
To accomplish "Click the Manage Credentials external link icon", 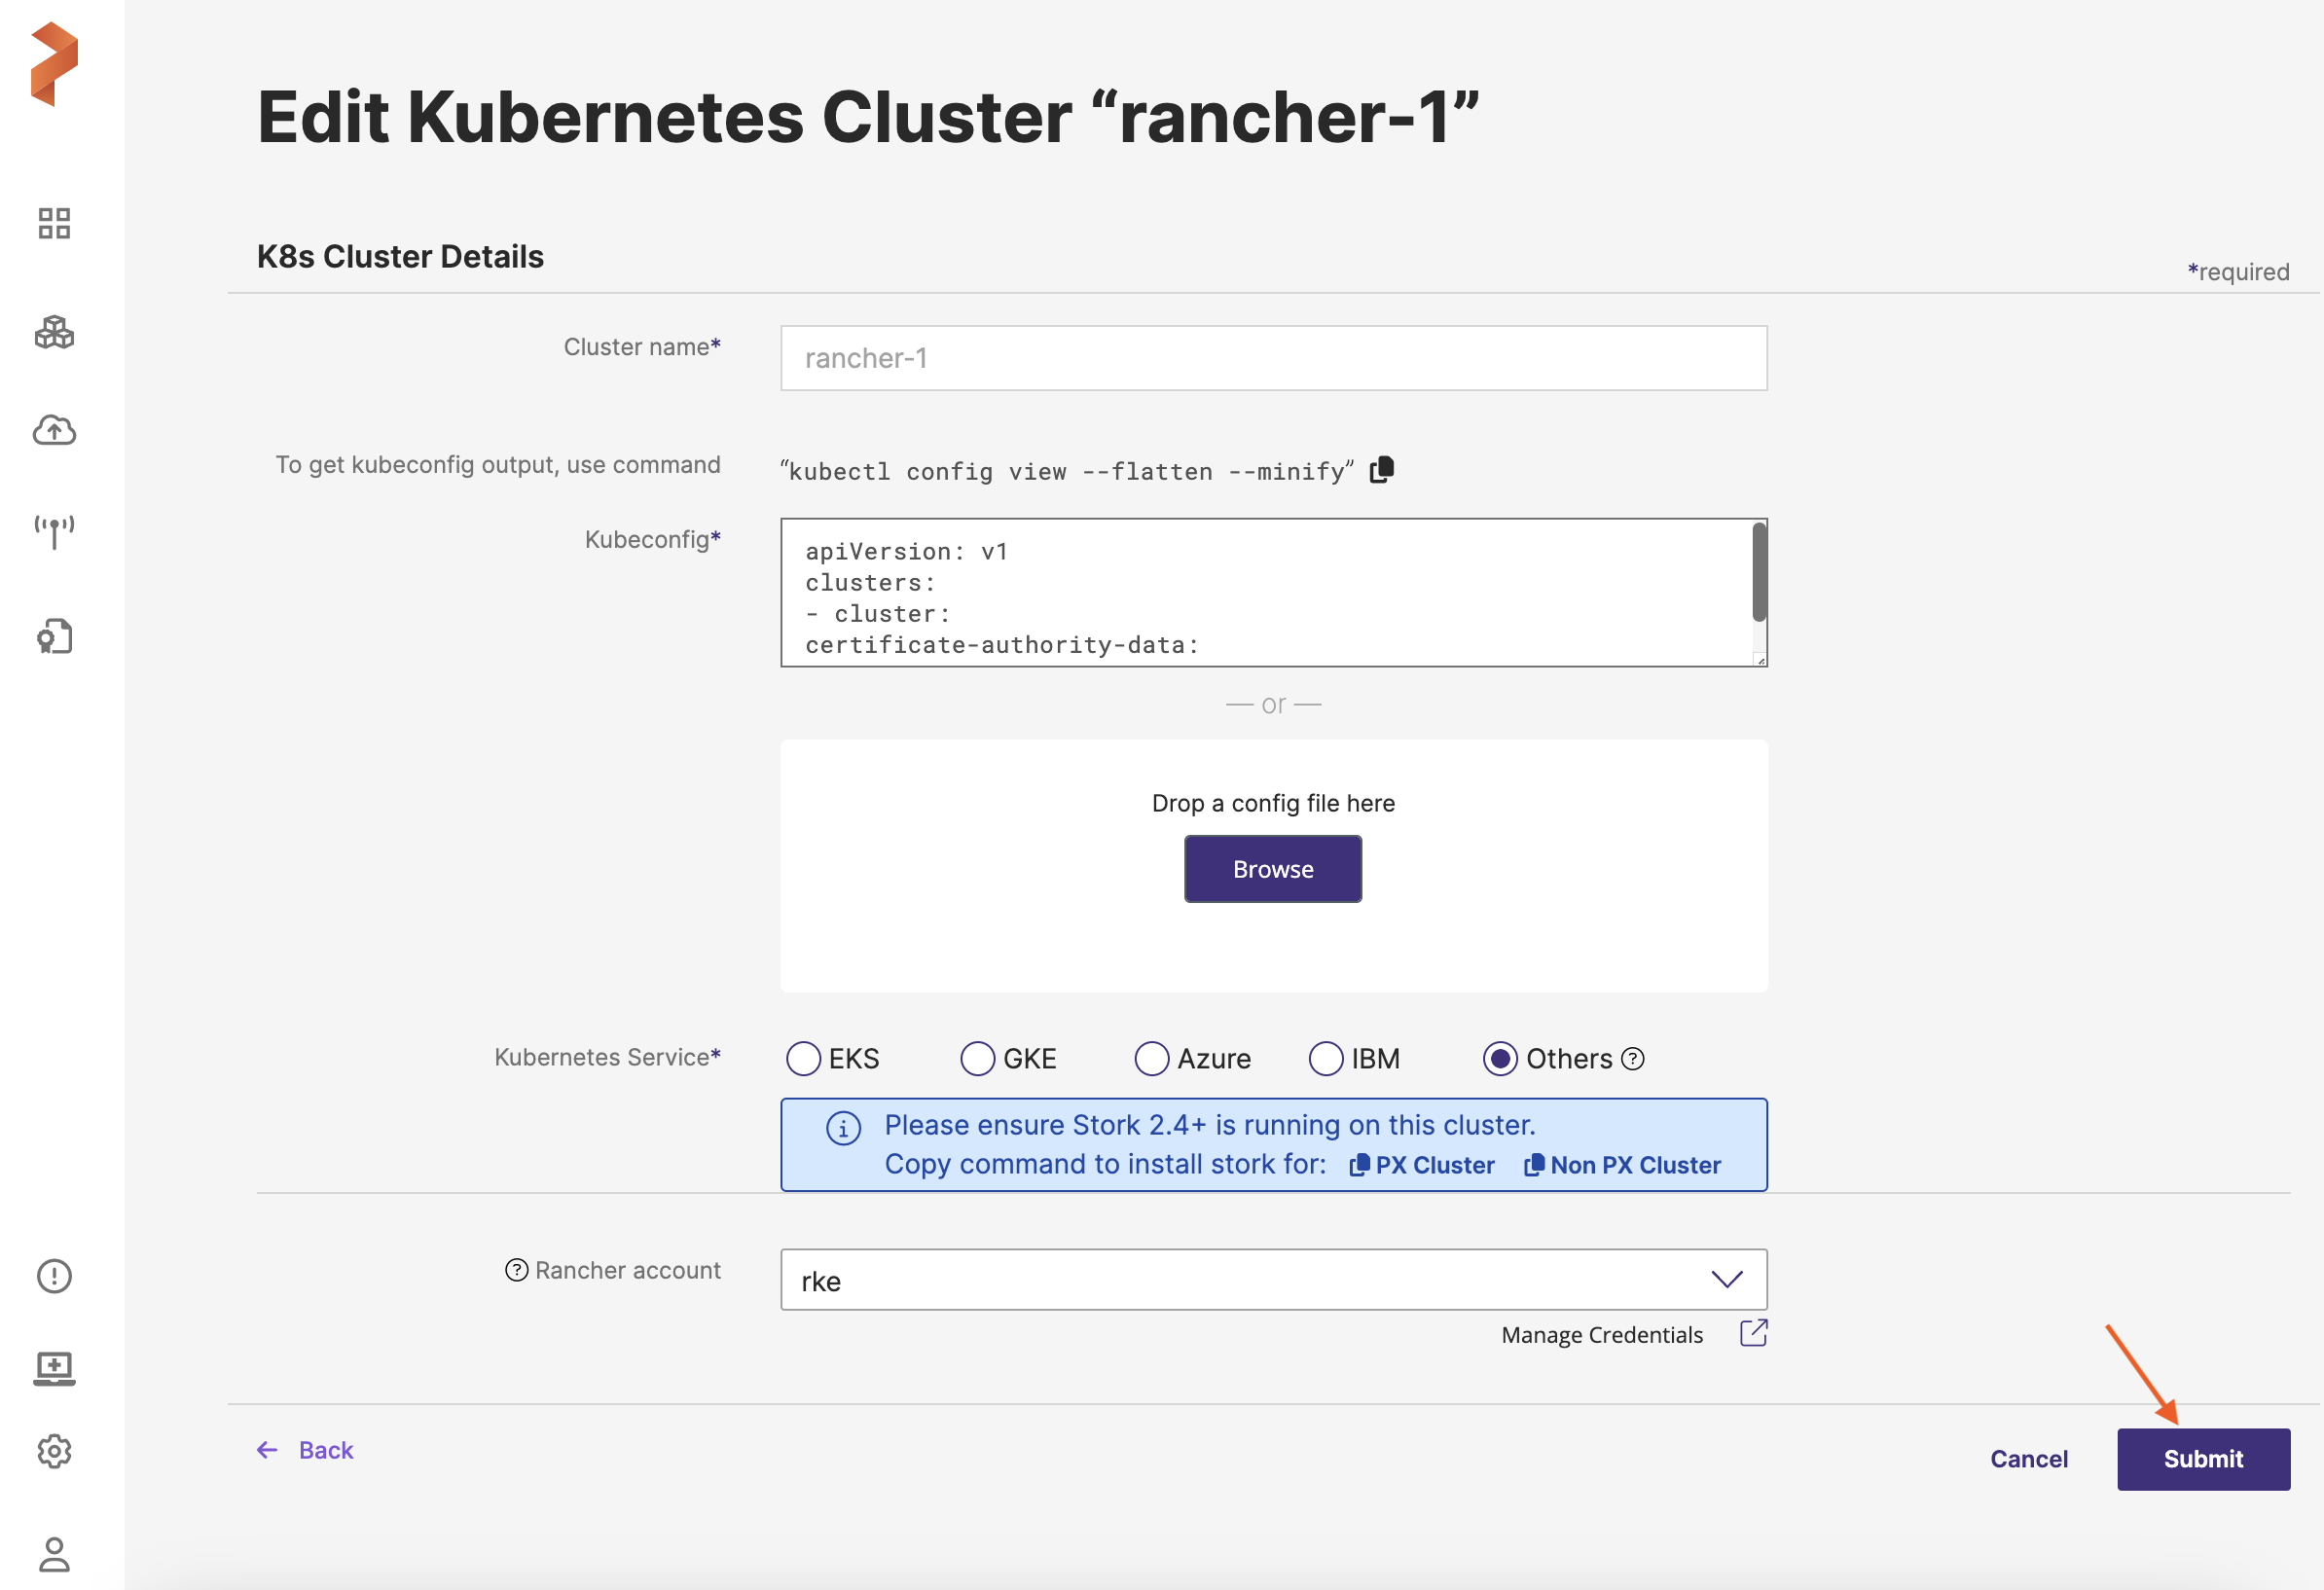I will [x=1753, y=1333].
